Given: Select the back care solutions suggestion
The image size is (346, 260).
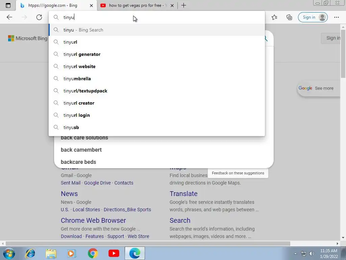Looking at the screenshot, I should click(84, 138).
